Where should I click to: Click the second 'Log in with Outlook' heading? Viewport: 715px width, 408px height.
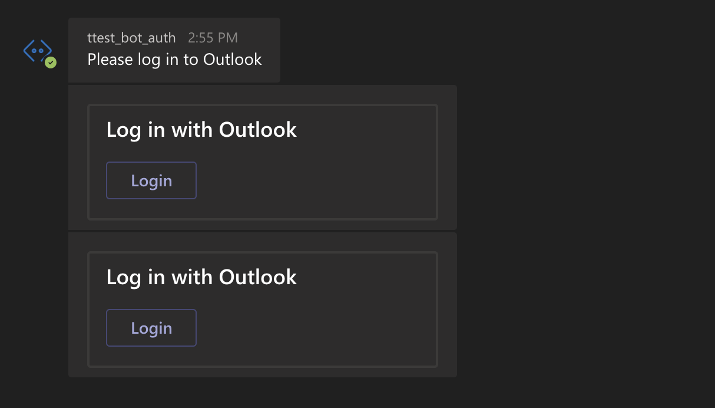201,277
